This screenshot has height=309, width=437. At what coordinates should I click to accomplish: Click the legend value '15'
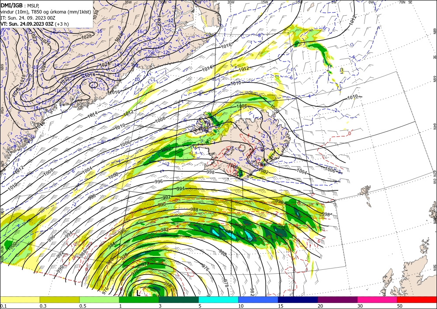281,306
